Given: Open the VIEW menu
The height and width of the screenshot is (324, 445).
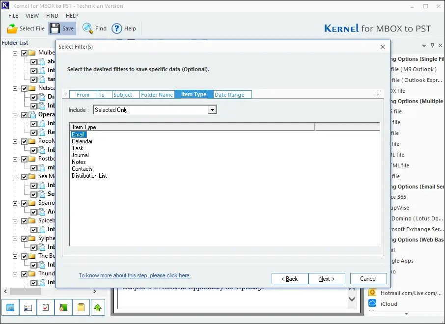Looking at the screenshot, I should (x=32, y=16).
